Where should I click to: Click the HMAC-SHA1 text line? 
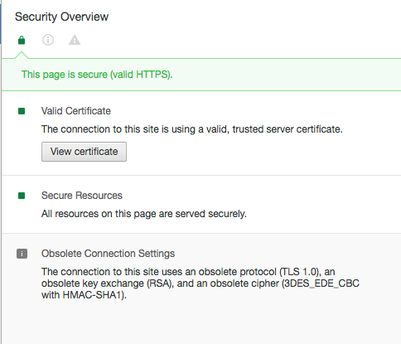click(x=84, y=295)
